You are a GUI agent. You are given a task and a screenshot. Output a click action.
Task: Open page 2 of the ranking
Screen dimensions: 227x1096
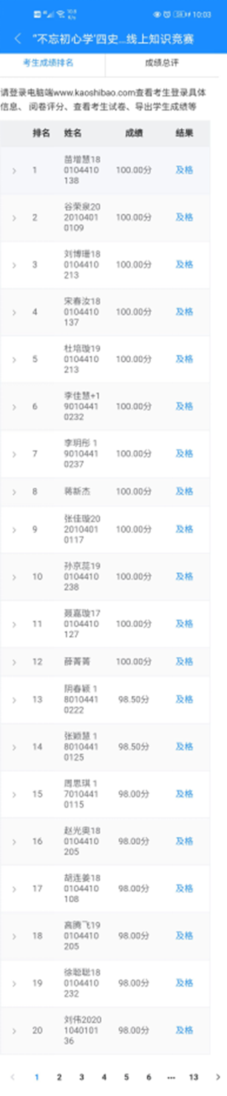click(59, 1077)
